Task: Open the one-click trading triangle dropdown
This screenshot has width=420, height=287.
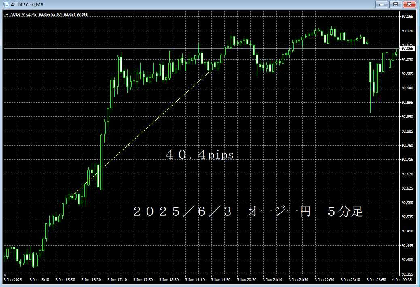Action: pos(6,15)
